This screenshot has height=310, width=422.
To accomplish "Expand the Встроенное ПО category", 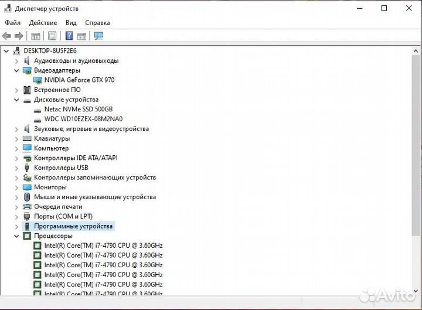I will [x=16, y=90].
